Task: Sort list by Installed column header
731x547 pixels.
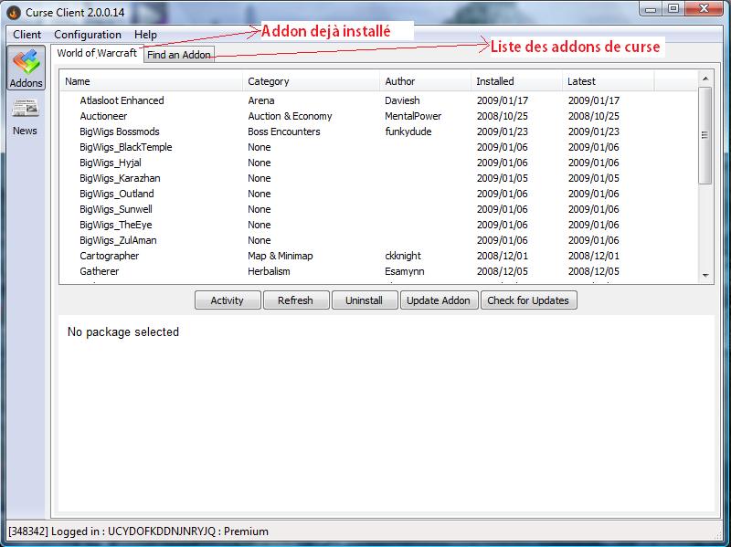Action: pyautogui.click(x=516, y=81)
